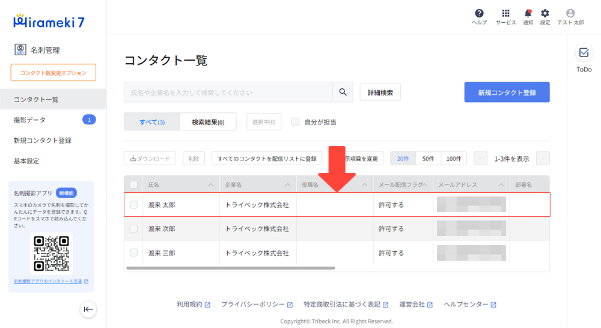Open the settings gear icon
601x328 pixels.
(545, 13)
